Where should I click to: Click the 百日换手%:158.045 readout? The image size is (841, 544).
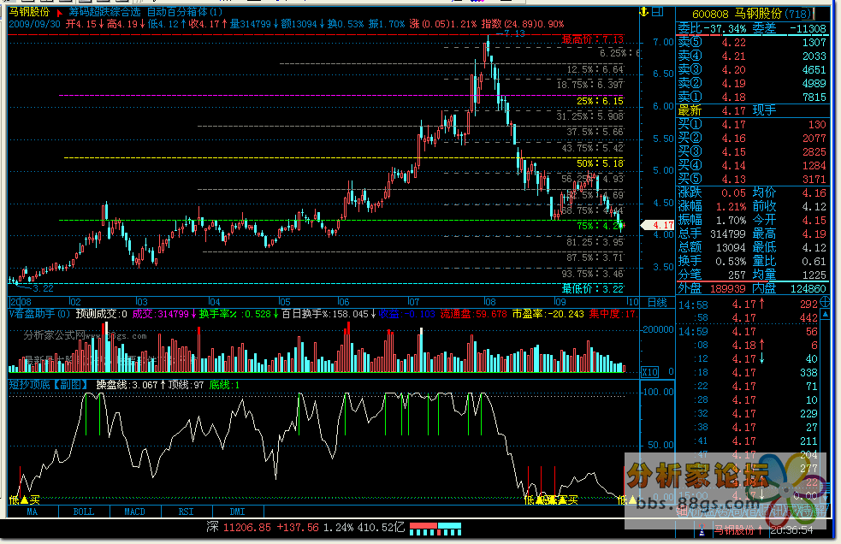click(329, 314)
